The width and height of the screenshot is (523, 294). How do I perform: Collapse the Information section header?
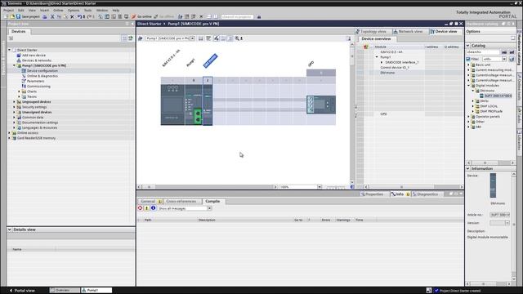coord(468,169)
